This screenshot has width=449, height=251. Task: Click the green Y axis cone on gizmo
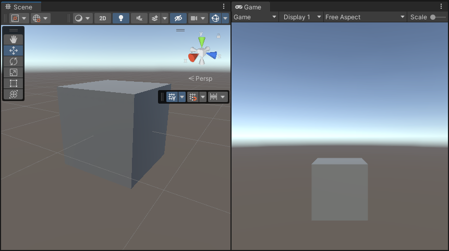pyautogui.click(x=202, y=41)
